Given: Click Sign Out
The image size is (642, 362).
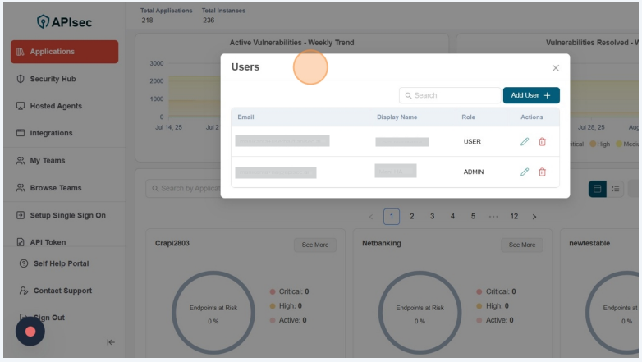Looking at the screenshot, I should [49, 318].
